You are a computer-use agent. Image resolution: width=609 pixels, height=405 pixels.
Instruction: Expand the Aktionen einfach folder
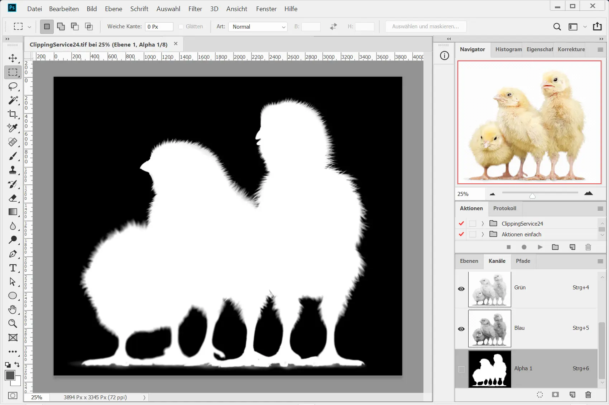tap(483, 234)
